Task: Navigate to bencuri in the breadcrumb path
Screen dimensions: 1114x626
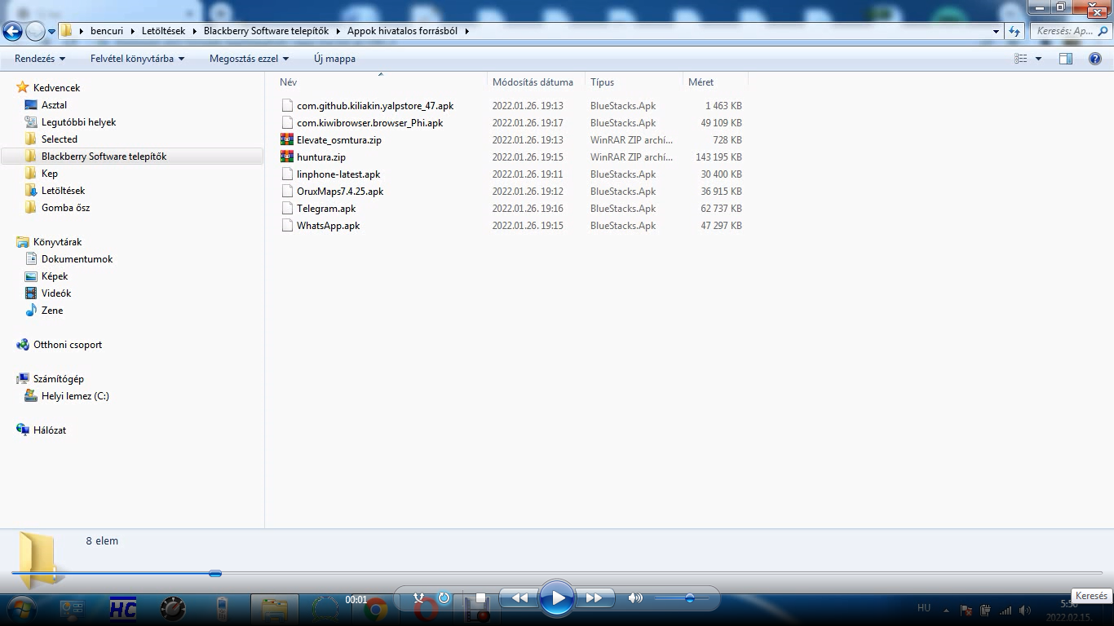Action: [x=107, y=31]
